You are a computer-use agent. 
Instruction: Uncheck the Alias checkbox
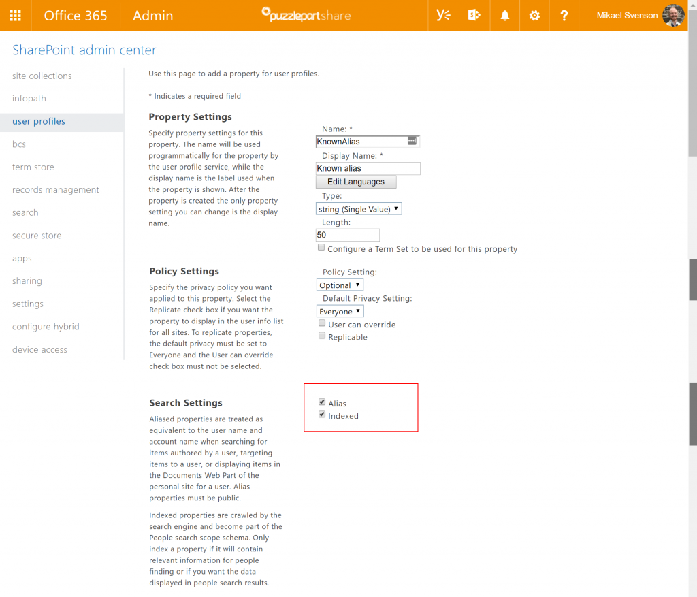tap(322, 402)
